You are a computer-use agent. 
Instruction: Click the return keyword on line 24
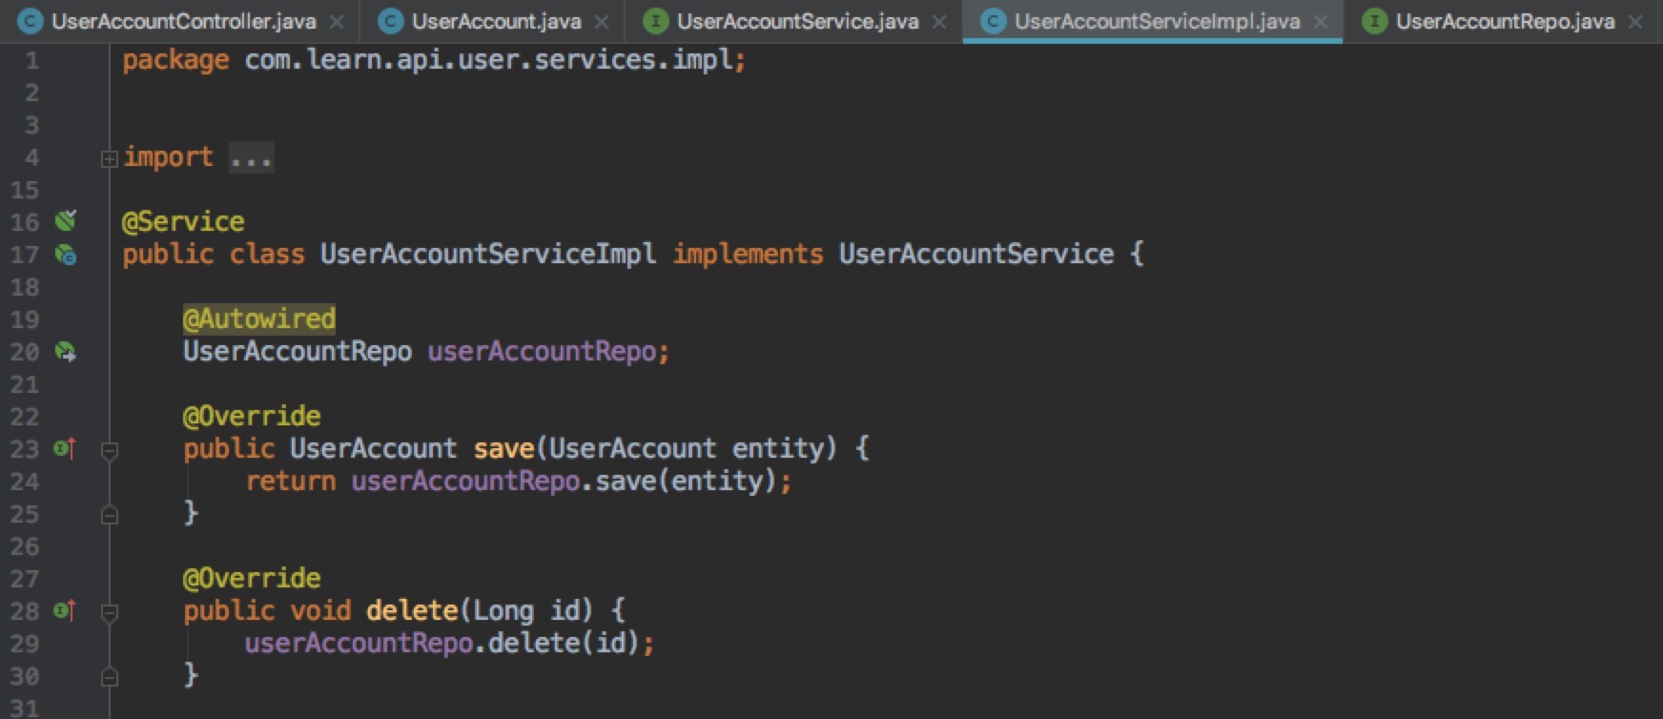coord(290,482)
